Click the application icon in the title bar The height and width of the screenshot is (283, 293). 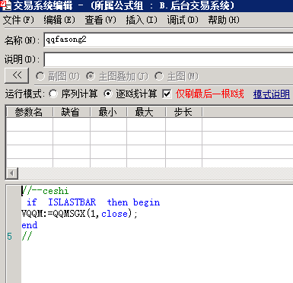[x=5, y=5]
